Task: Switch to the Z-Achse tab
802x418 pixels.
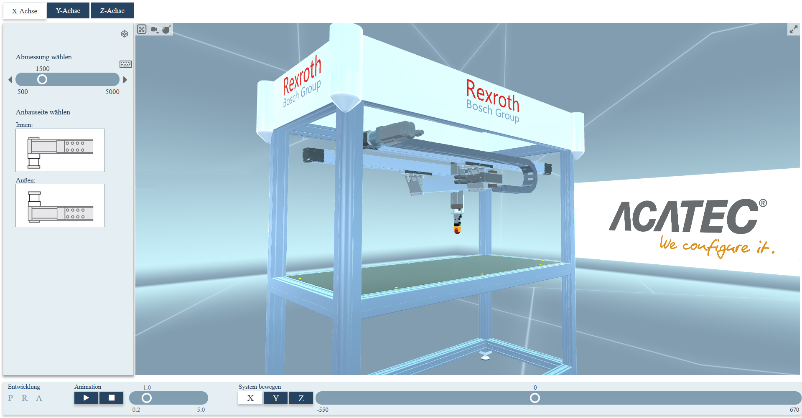Action: (x=112, y=10)
